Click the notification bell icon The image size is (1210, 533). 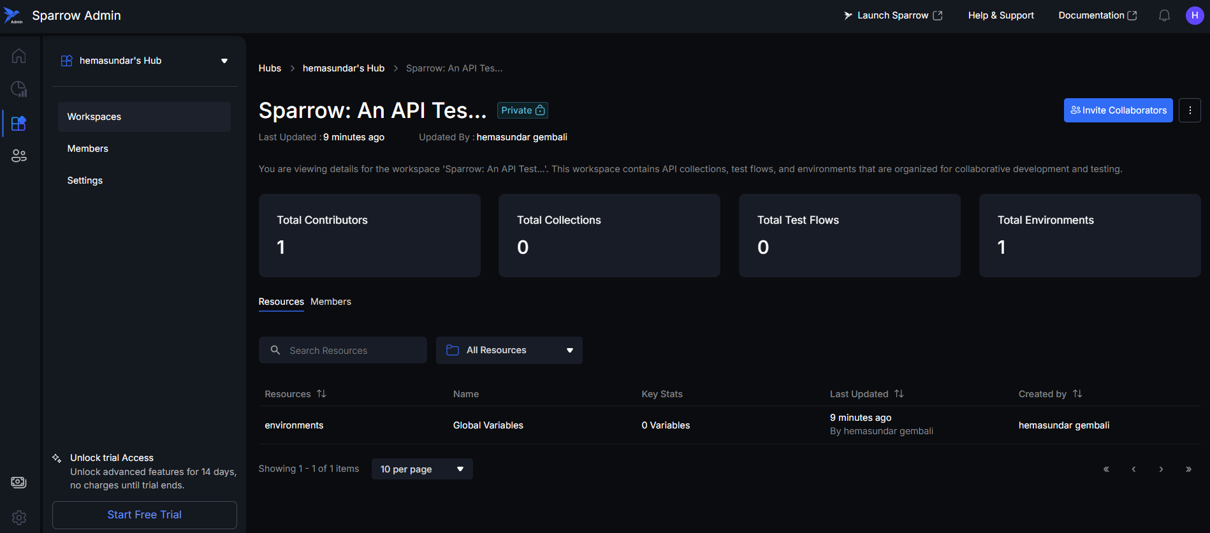coord(1164,15)
